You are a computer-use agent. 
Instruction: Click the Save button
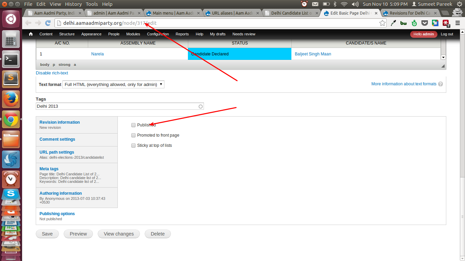coord(47,234)
